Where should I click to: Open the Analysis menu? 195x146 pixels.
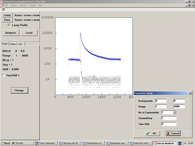coord(23,5)
